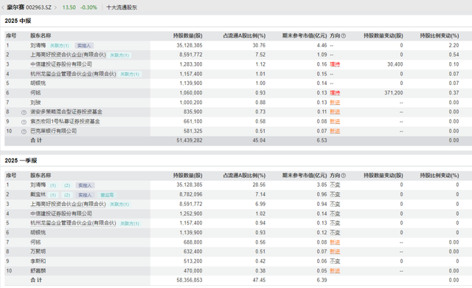Click info icon beside 诺安多策略混合型证券投资基金

pyautogui.click(x=24, y=112)
